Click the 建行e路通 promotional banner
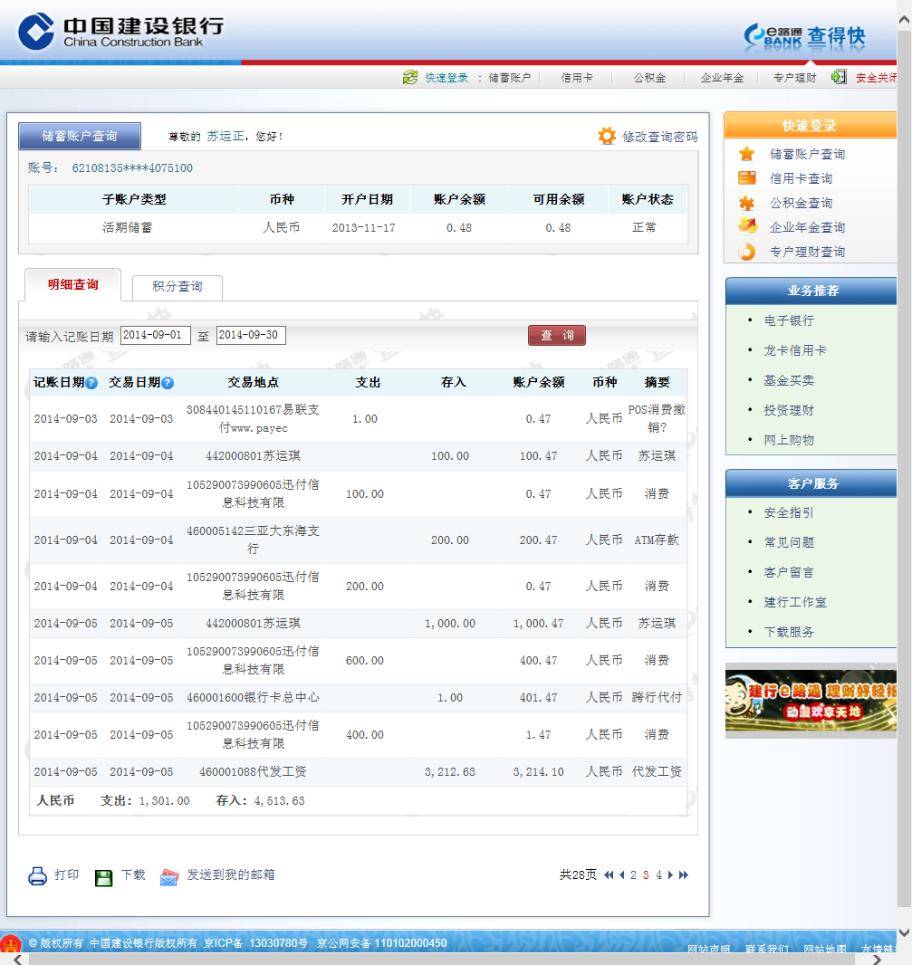The width and height of the screenshot is (912, 965). 811,701
